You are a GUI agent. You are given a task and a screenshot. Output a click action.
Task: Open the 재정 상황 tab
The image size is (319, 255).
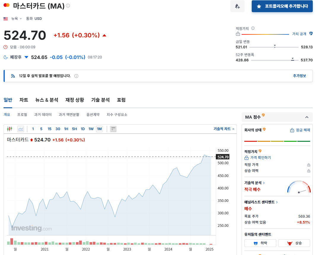(75, 100)
